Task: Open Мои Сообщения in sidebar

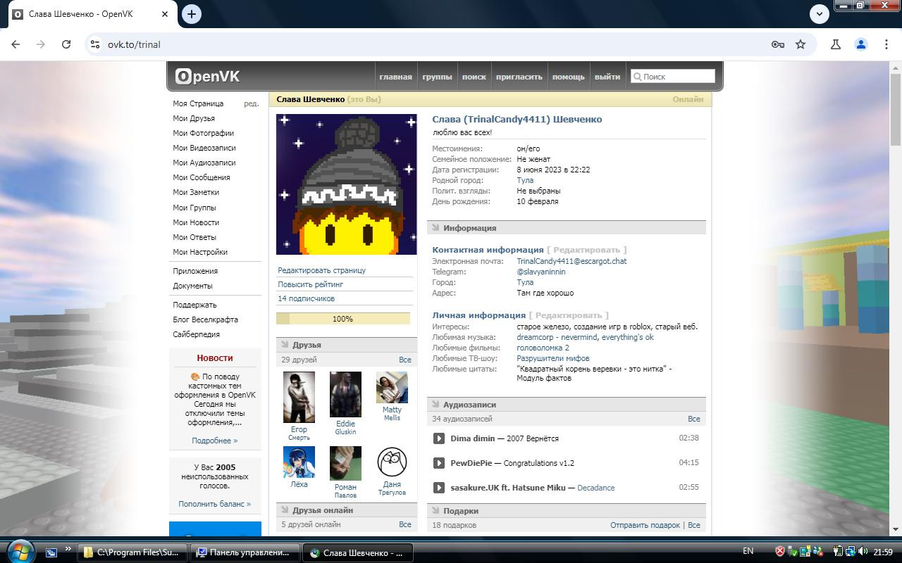Action: tap(202, 177)
